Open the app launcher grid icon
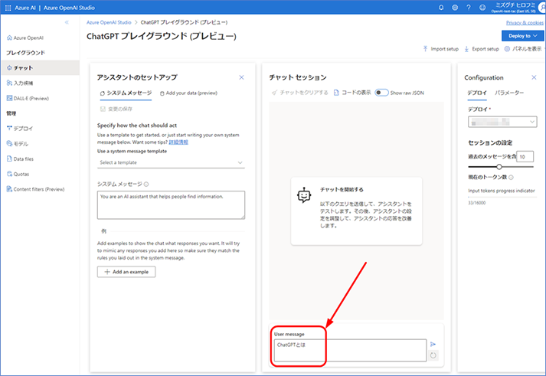 pos(8,8)
